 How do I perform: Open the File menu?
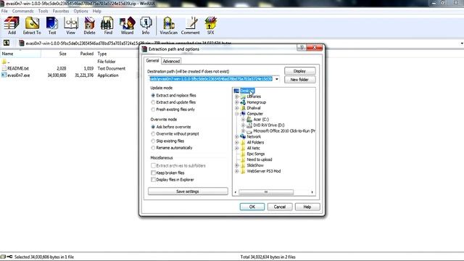[x=4, y=11]
